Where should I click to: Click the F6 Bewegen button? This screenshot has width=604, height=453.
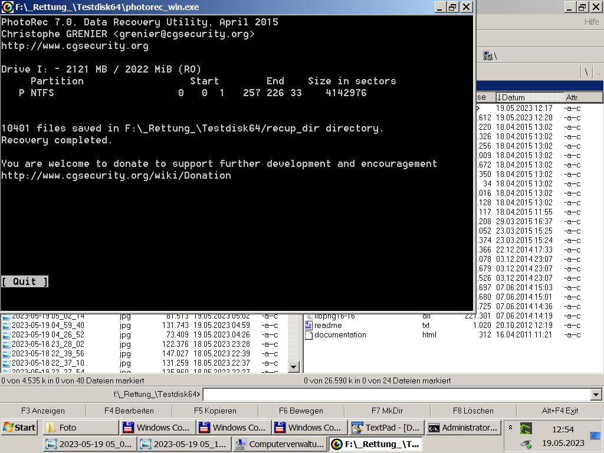(301, 411)
